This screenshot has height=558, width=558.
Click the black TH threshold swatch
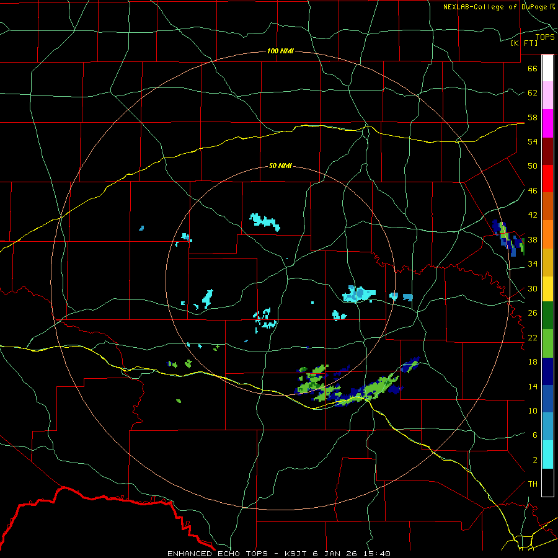pos(547,482)
